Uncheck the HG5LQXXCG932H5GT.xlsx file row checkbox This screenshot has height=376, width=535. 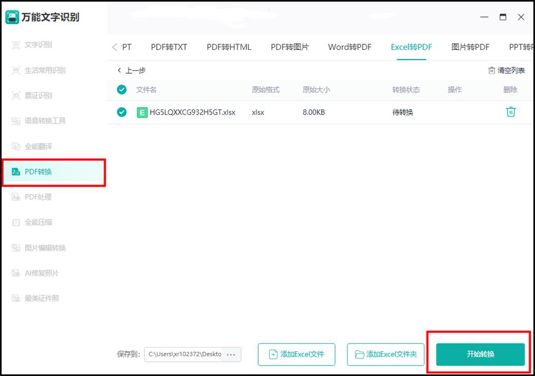[x=122, y=111]
